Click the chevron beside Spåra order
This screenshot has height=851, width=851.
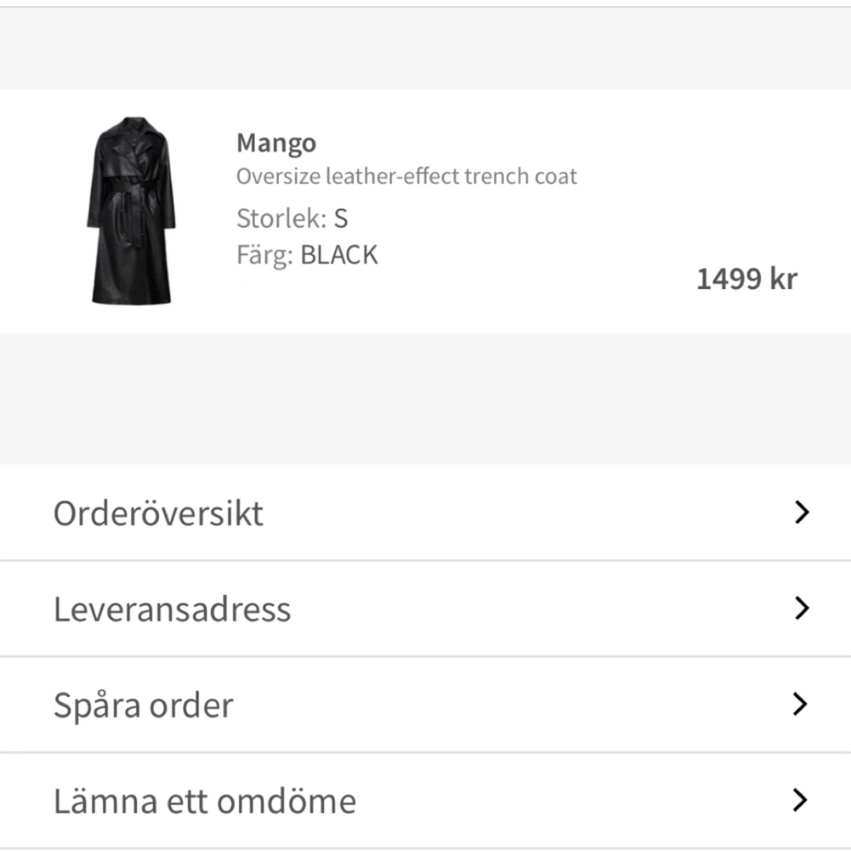pos(800,704)
